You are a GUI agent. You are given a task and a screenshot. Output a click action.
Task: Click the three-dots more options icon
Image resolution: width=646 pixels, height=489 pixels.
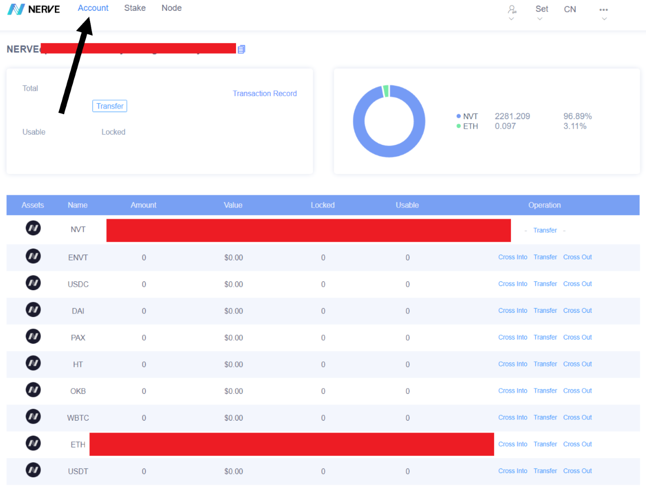(x=603, y=10)
